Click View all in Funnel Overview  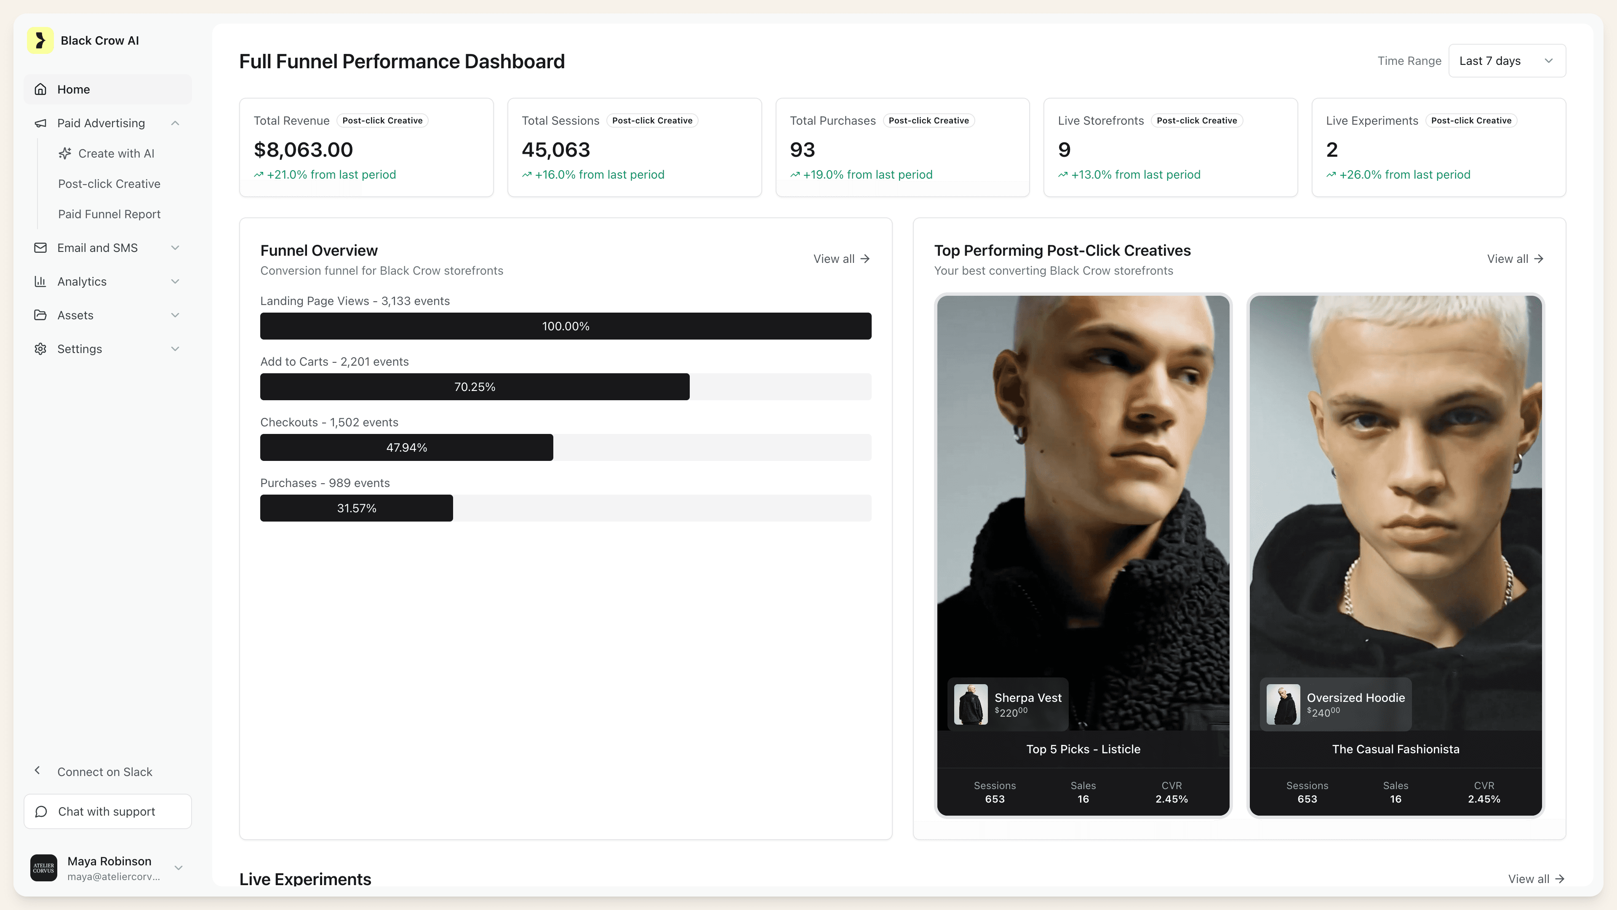tap(841, 259)
